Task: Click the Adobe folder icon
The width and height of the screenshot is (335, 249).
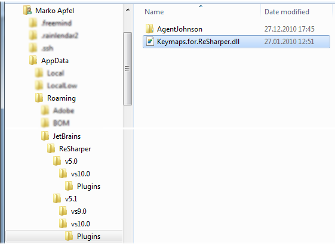Action: [45, 110]
